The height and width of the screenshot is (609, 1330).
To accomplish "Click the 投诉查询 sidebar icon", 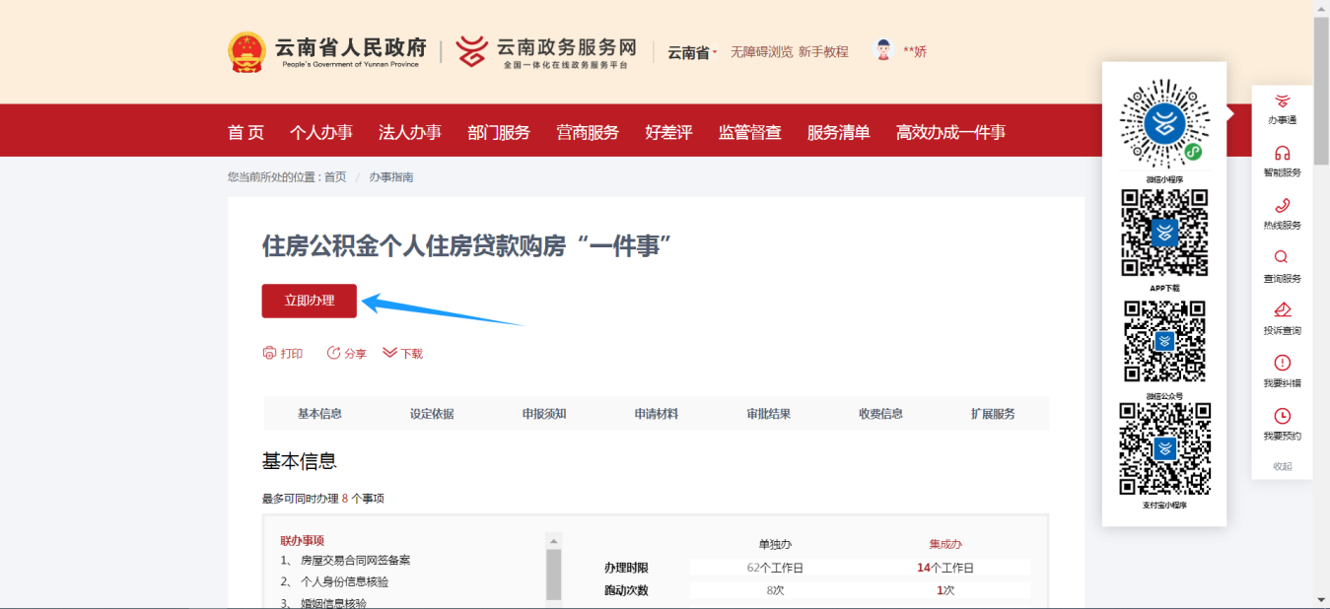I will 1282,309.
